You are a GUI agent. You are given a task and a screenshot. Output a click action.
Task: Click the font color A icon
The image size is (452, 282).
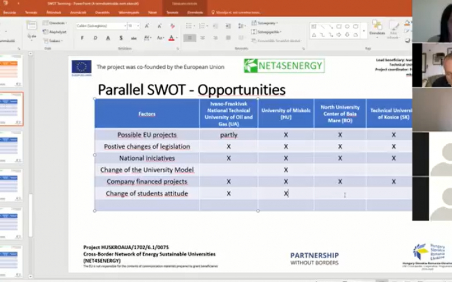[x=171, y=38]
